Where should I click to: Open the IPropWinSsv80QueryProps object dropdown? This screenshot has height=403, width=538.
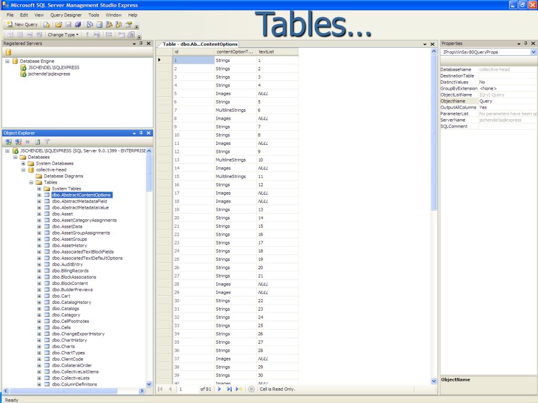(533, 52)
